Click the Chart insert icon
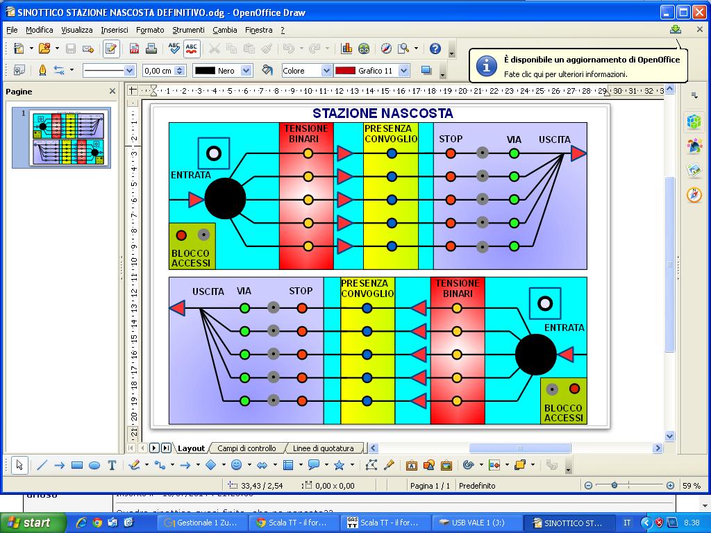This screenshot has height=533, width=711. click(x=346, y=49)
